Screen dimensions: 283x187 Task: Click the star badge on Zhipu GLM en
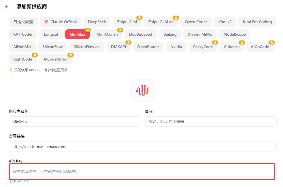(176, 17)
